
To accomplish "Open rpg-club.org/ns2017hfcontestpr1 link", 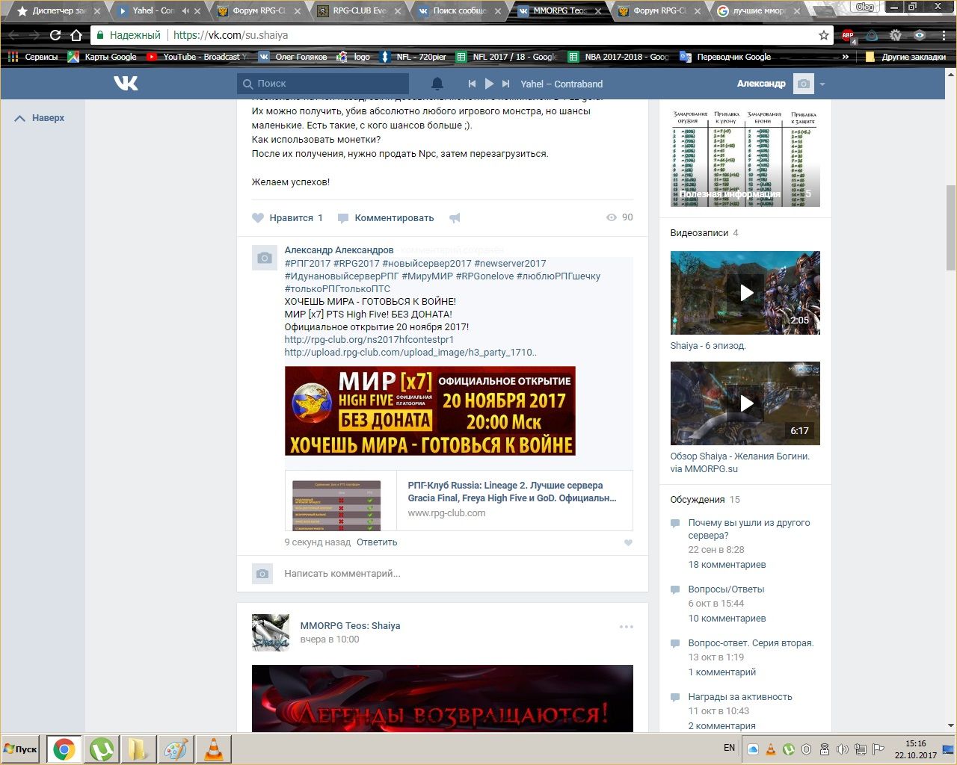I will point(369,339).
